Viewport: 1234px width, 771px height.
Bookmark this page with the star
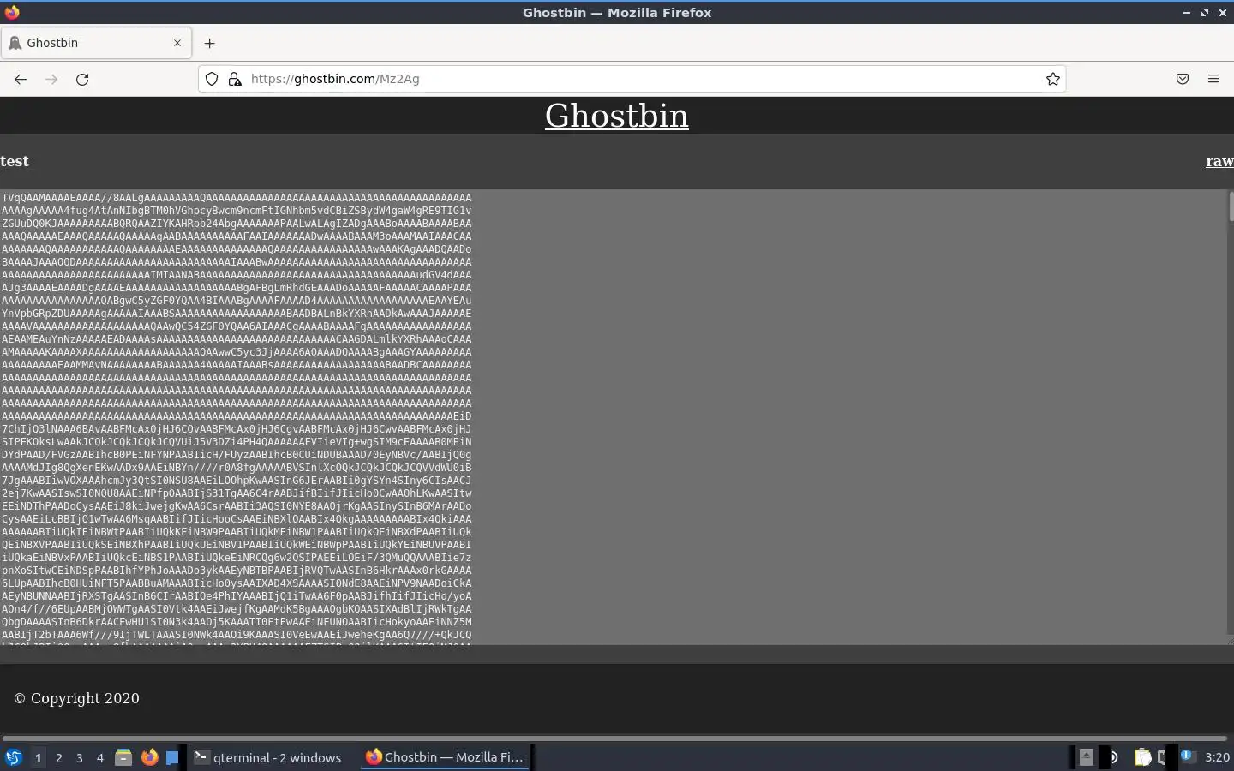tap(1053, 79)
